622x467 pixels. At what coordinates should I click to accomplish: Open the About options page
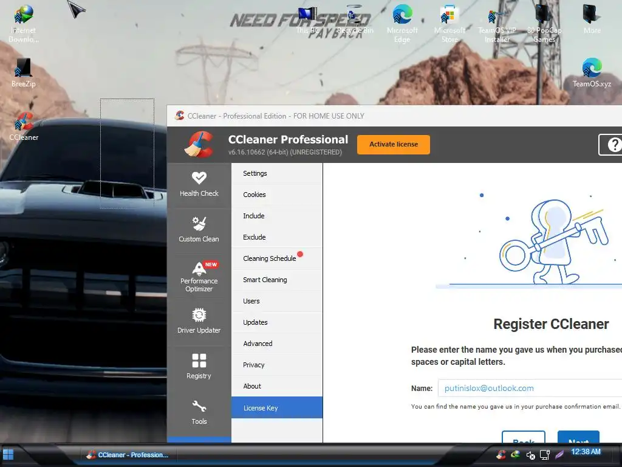277,386
